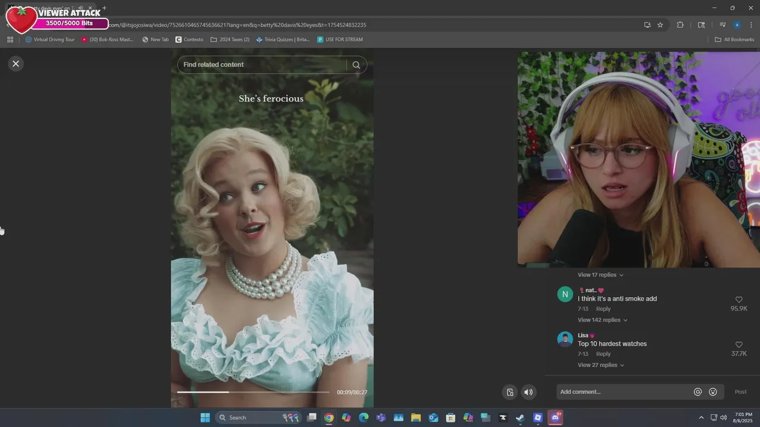
Task: Open the All Bookmarks folder
Action: 734,40
